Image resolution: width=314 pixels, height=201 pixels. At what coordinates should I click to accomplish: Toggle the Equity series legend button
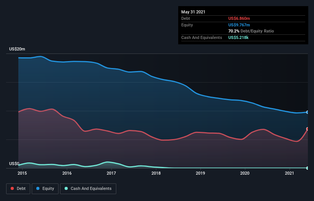pyautogui.click(x=45, y=189)
